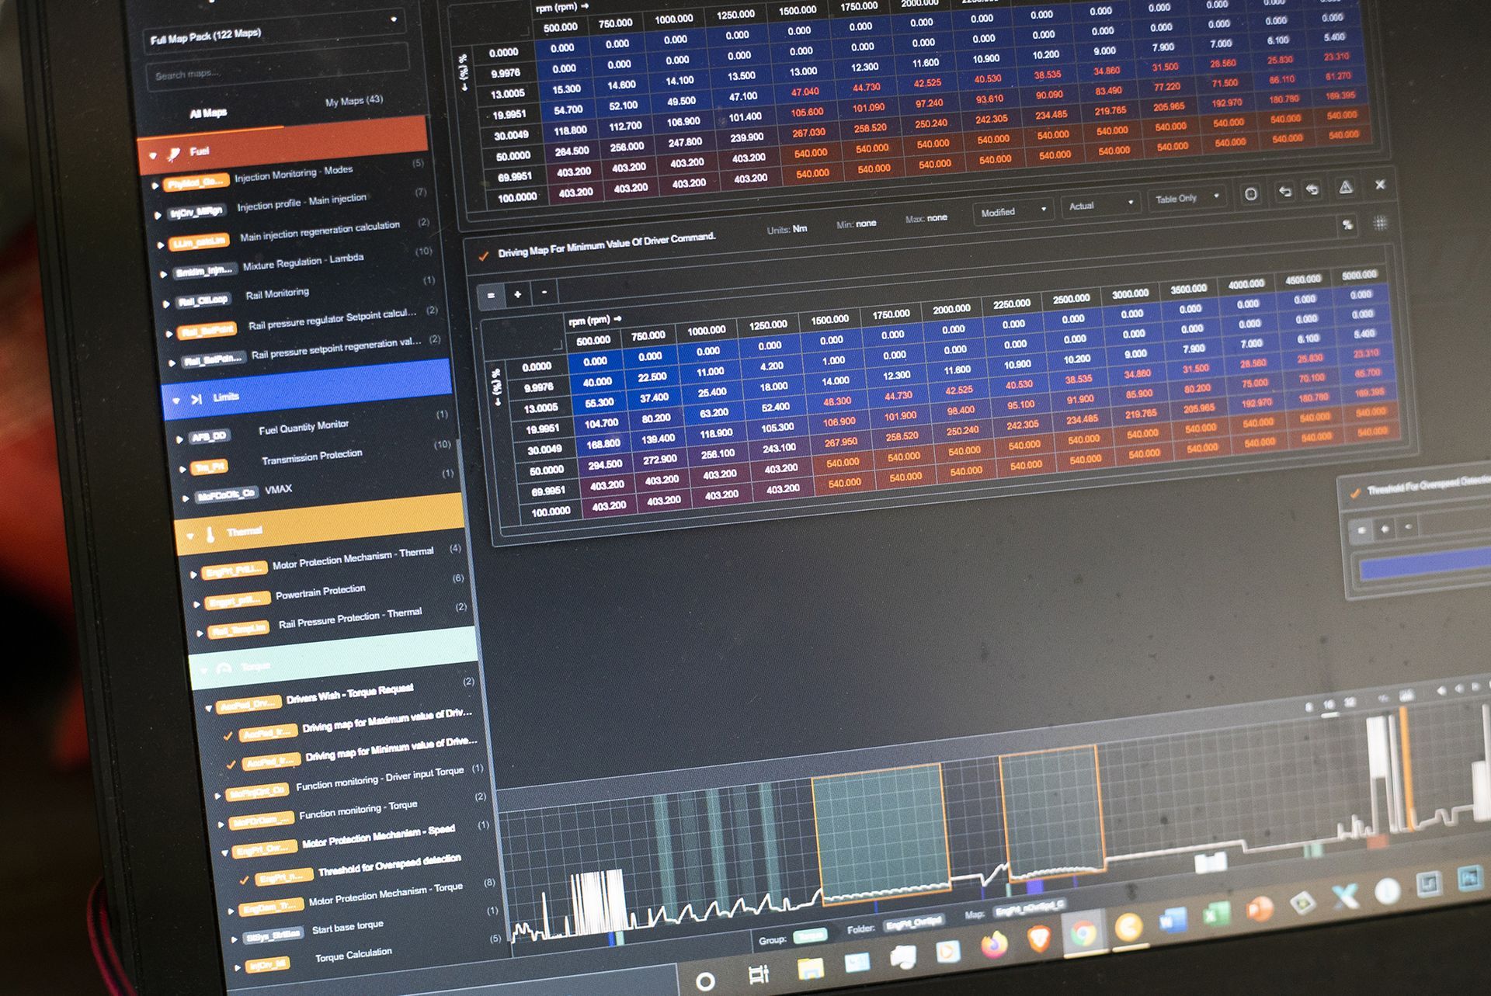Open Chrome from the taskbar
The image size is (1491, 996).
coord(1084,932)
